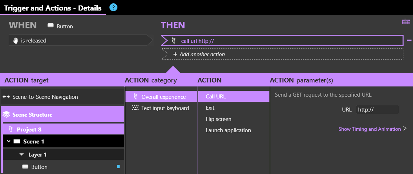Choose the Launch application action
The height and width of the screenshot is (174, 413).
coord(228,130)
